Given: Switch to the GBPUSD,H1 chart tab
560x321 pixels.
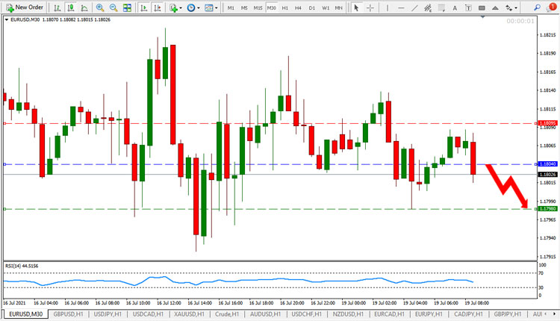Looking at the screenshot, I should (x=68, y=314).
